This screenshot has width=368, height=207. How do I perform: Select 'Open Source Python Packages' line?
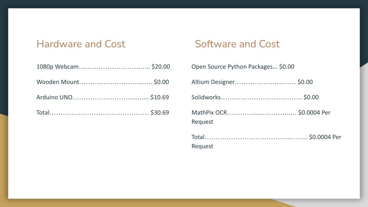[243, 67]
